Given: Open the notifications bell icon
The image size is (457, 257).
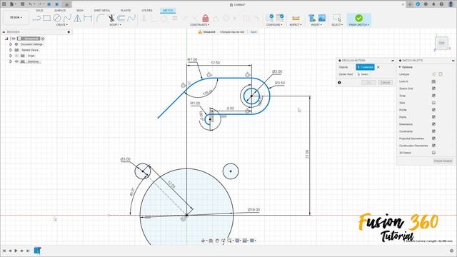Looking at the screenshot, I should [x=433, y=4].
